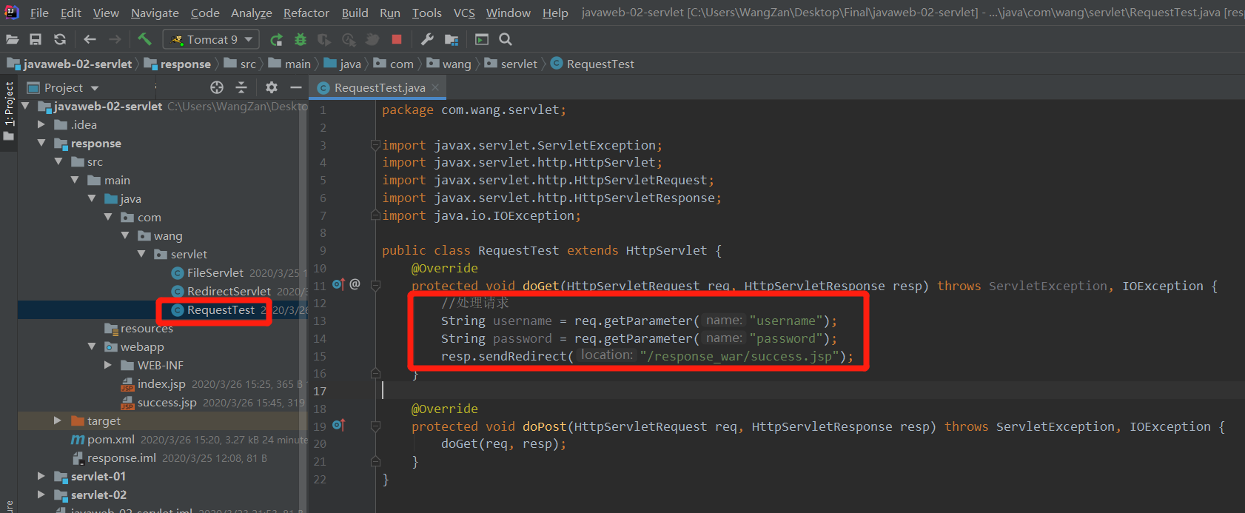The width and height of the screenshot is (1245, 513).
Task: Select index.jsp in the project tree
Action: (x=161, y=383)
